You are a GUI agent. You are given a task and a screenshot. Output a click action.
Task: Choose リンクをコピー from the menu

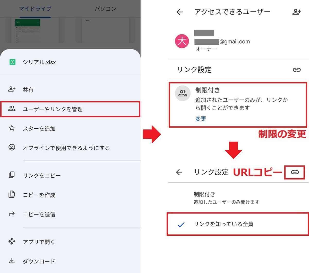(42, 176)
